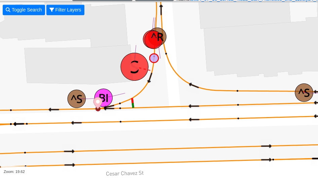Viewport: 318px width, 178px height.
Task: Click the dashed red line beside the C marker
Action: (145, 69)
